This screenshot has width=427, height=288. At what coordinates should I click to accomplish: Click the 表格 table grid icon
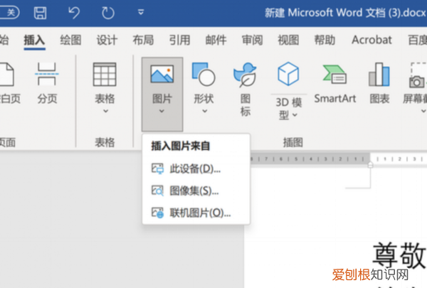(105, 75)
